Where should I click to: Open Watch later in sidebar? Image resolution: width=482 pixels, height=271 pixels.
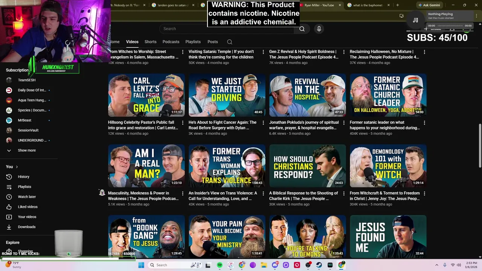coord(27,196)
